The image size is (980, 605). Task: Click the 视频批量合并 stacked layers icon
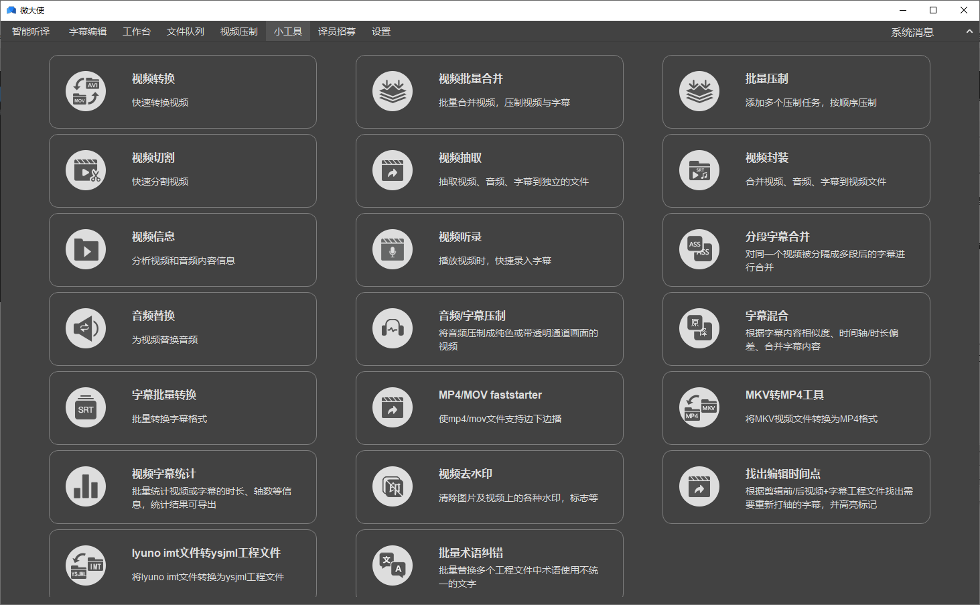393,91
